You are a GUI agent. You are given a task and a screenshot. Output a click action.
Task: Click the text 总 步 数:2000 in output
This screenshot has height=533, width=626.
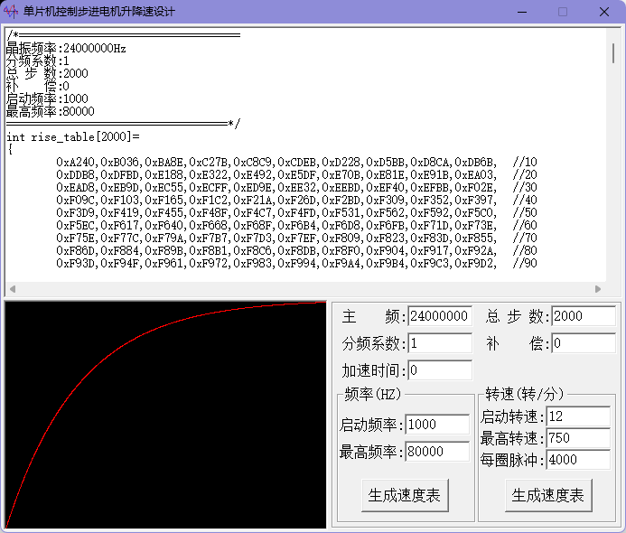(47, 73)
